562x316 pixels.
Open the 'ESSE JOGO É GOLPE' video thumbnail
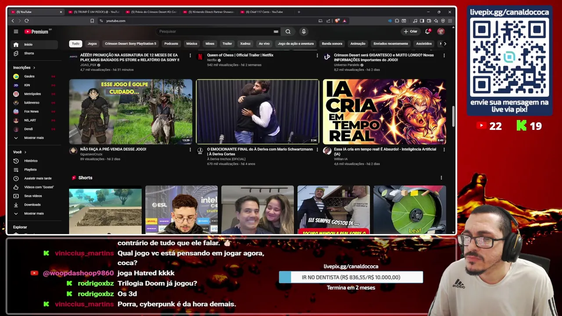tap(131, 111)
